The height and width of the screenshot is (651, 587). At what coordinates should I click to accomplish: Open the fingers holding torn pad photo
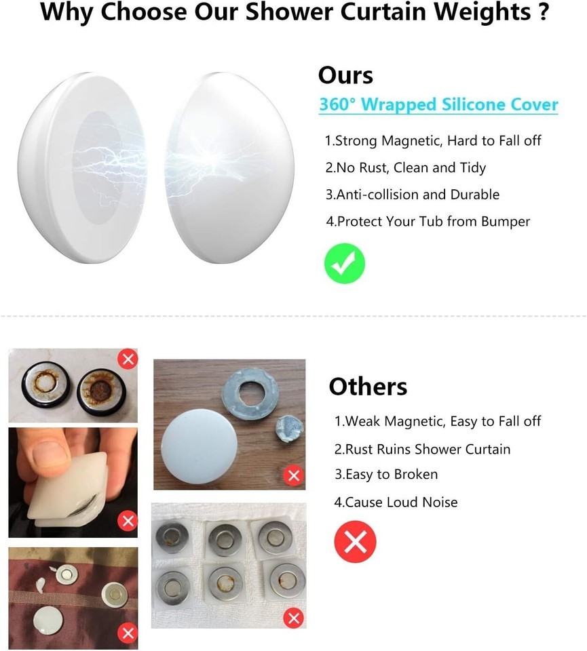[x=73, y=482]
